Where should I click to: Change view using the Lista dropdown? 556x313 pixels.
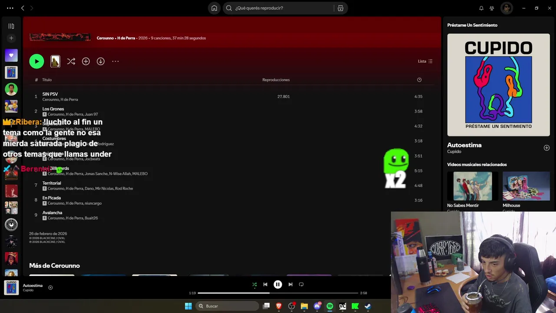pos(425,61)
